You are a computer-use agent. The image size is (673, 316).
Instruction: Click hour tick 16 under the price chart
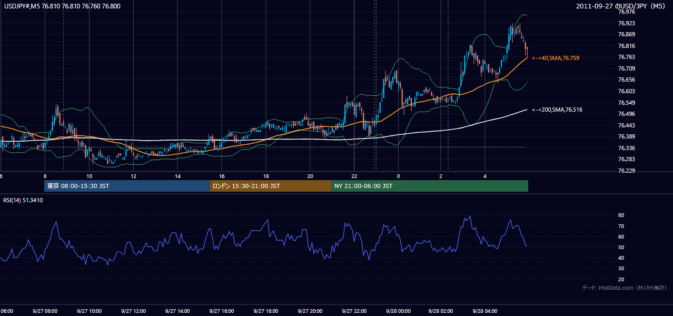[x=222, y=176]
